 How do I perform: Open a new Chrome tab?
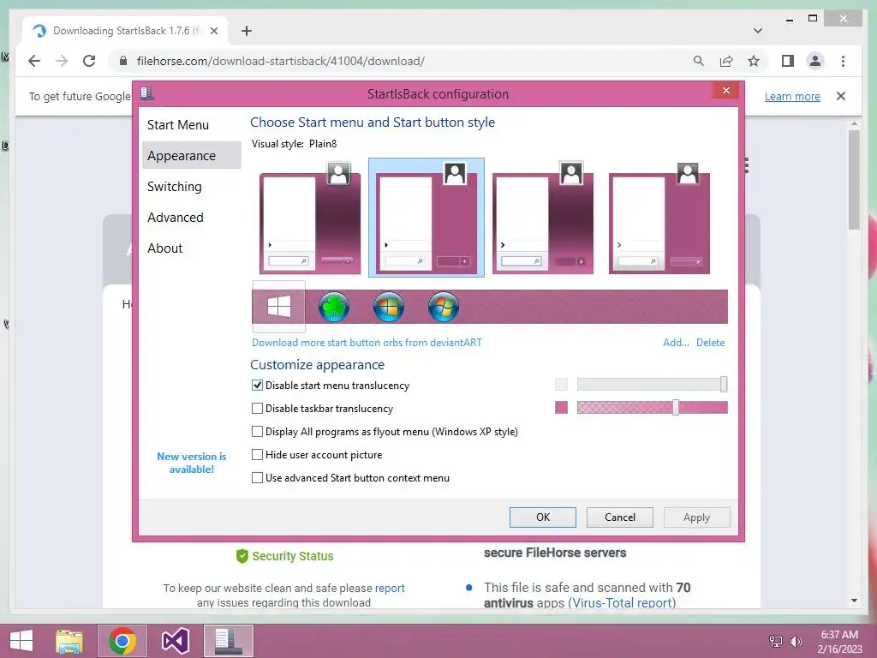pyautogui.click(x=246, y=31)
